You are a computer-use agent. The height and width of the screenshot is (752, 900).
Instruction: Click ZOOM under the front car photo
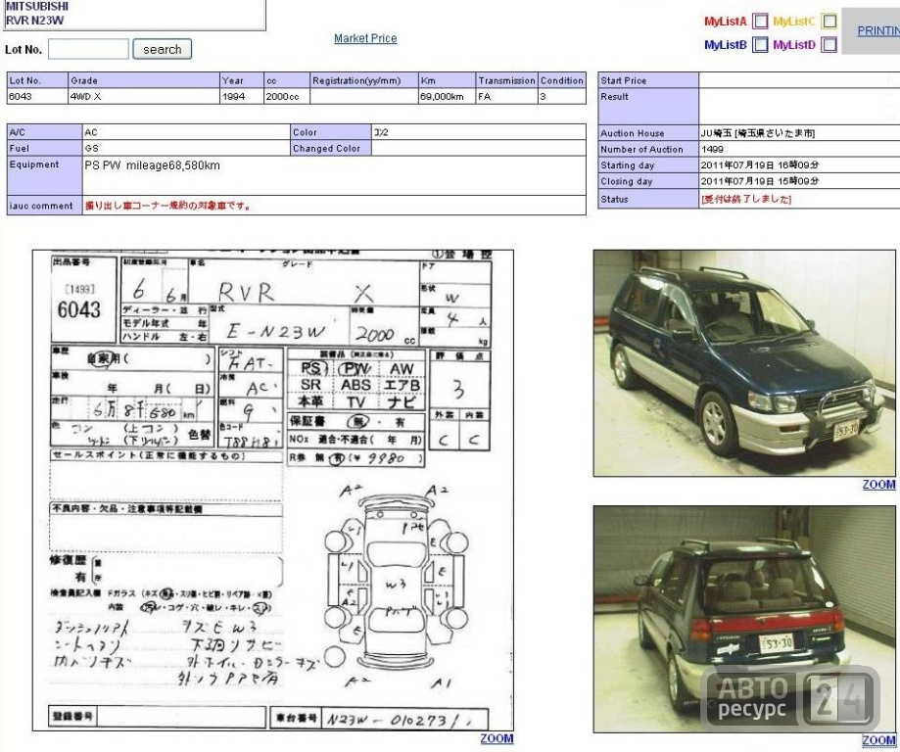(878, 485)
